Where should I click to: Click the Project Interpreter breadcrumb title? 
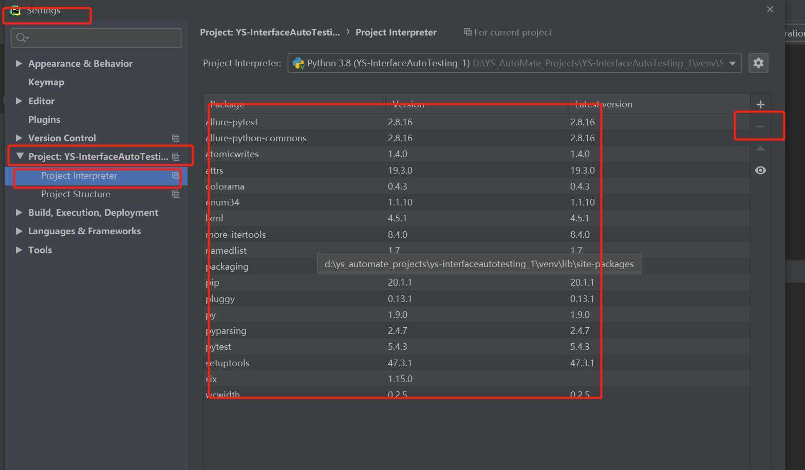tap(396, 32)
